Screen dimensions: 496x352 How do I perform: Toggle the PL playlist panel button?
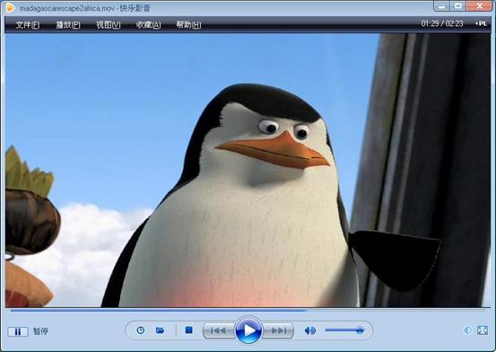(x=481, y=23)
